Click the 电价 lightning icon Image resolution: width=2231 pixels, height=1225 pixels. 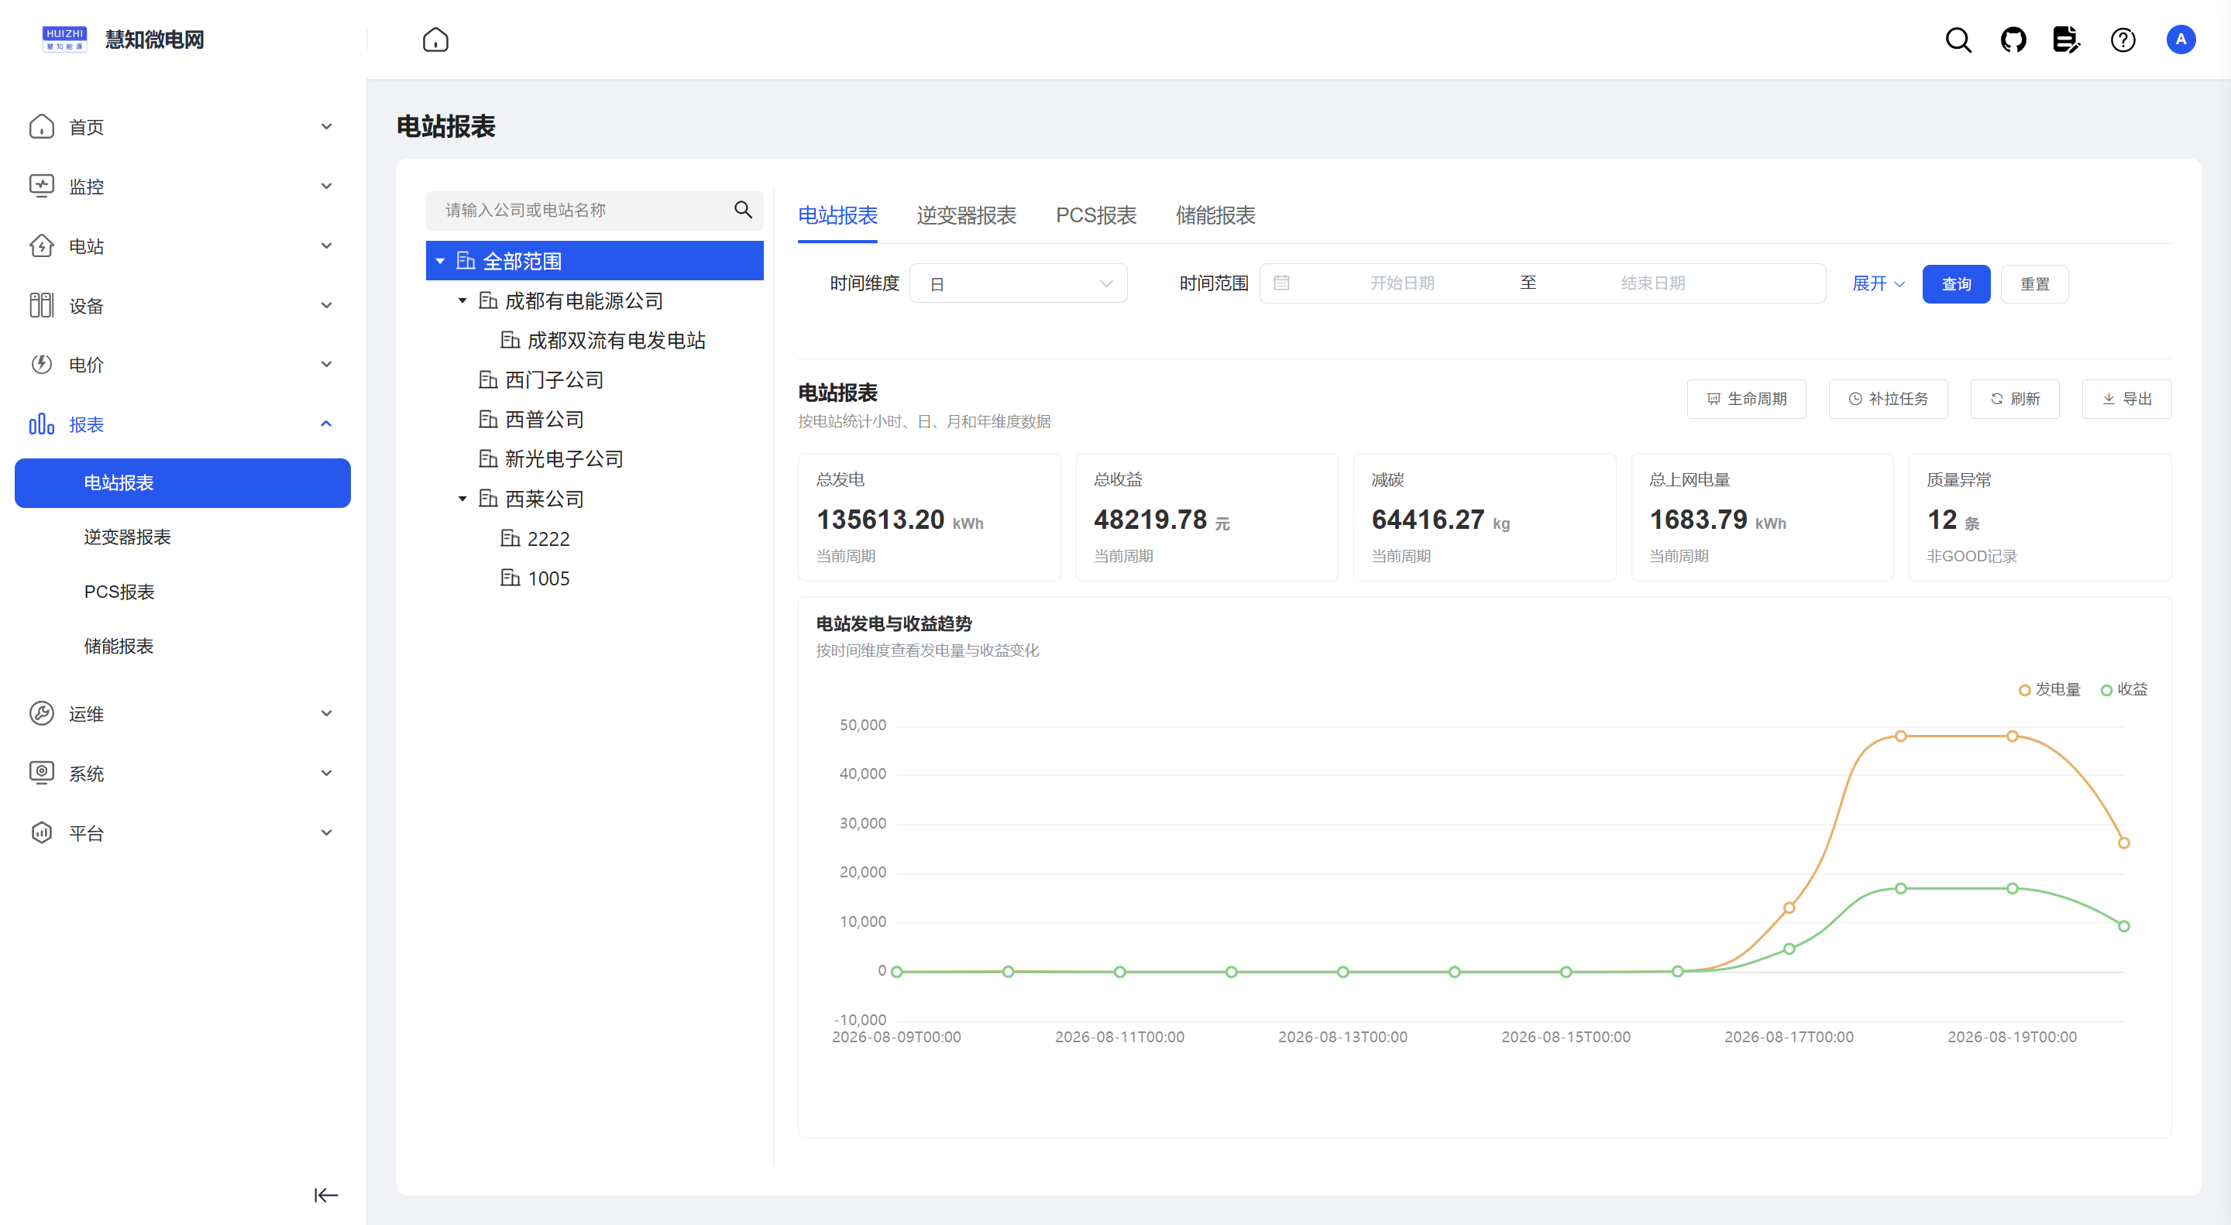click(x=42, y=365)
